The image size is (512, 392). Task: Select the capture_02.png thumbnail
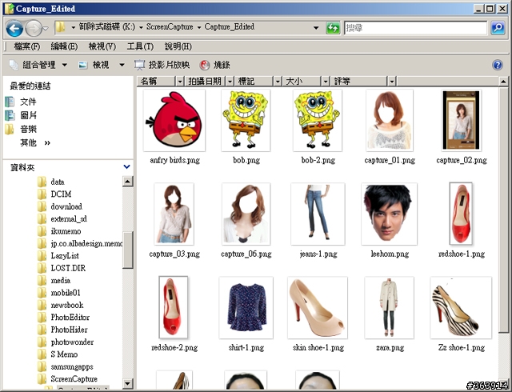[x=461, y=121]
